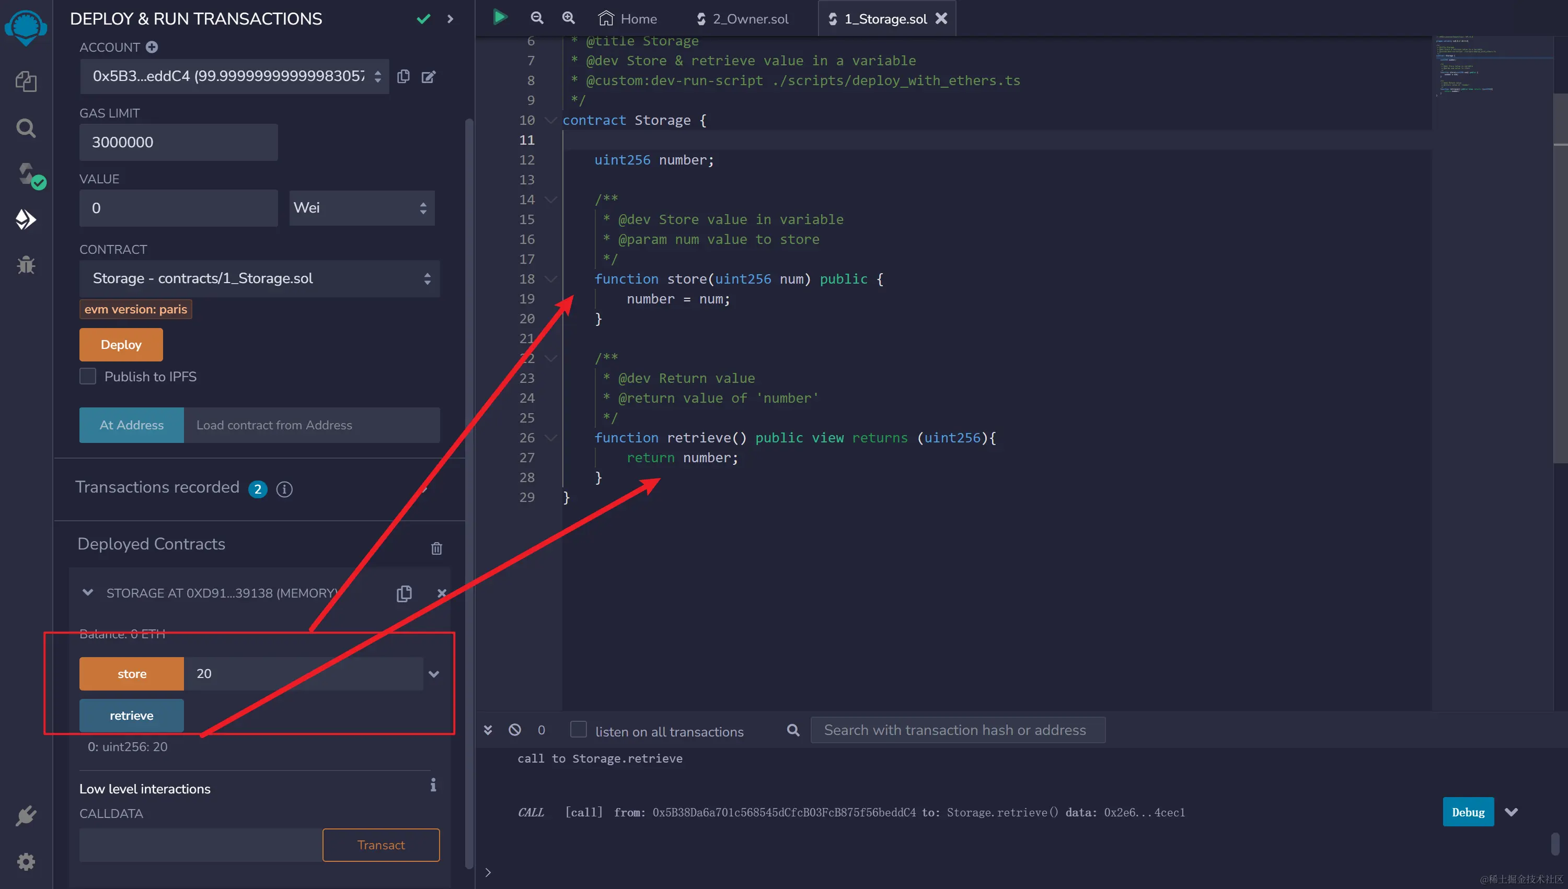This screenshot has width=1568, height=889.
Task: Click the double-chevron toggle terminal icon
Action: tap(488, 730)
